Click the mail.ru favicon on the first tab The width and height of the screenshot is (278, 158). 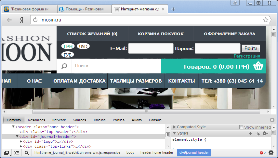[7, 9]
